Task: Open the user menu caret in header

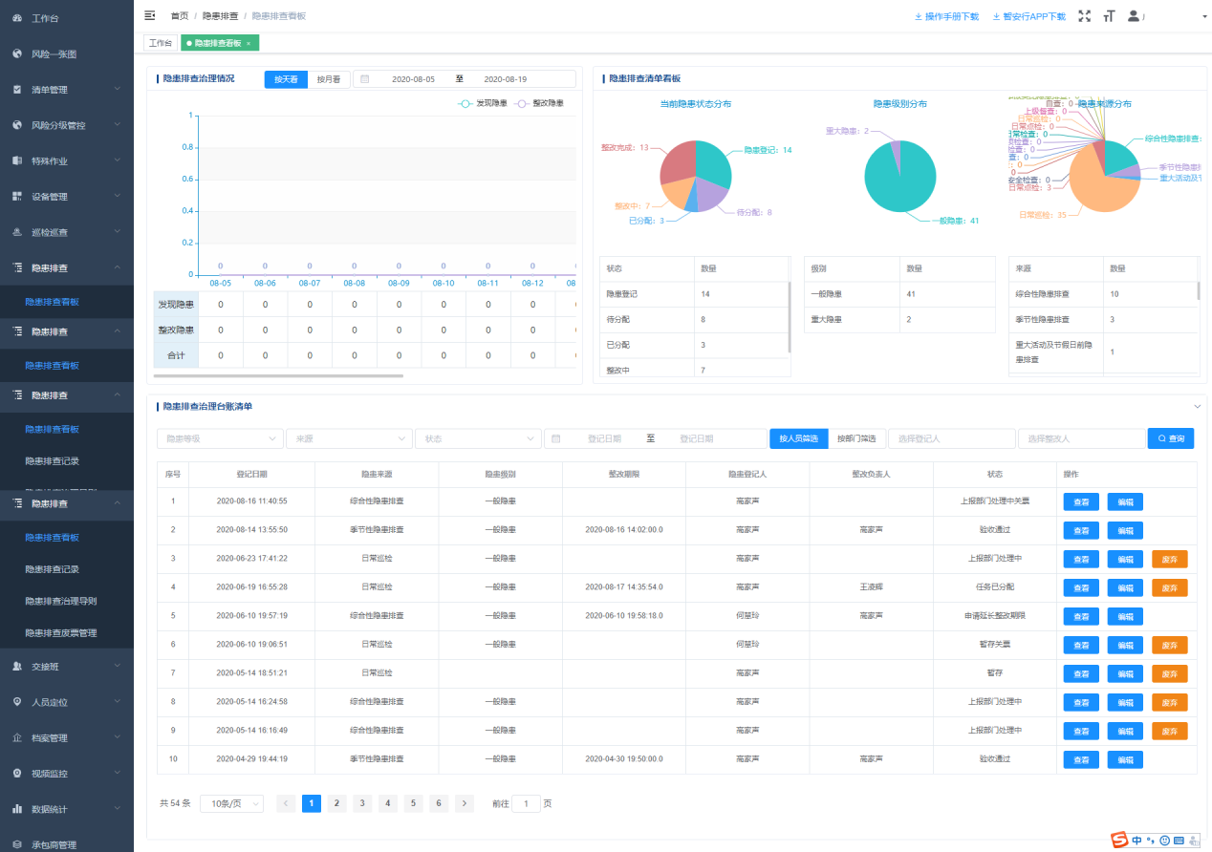Action: 1203,17
